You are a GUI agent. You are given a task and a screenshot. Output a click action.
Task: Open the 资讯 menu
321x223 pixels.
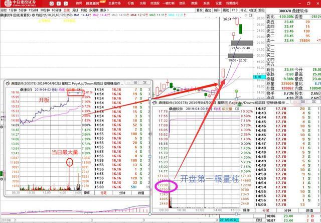[x=182, y=4]
